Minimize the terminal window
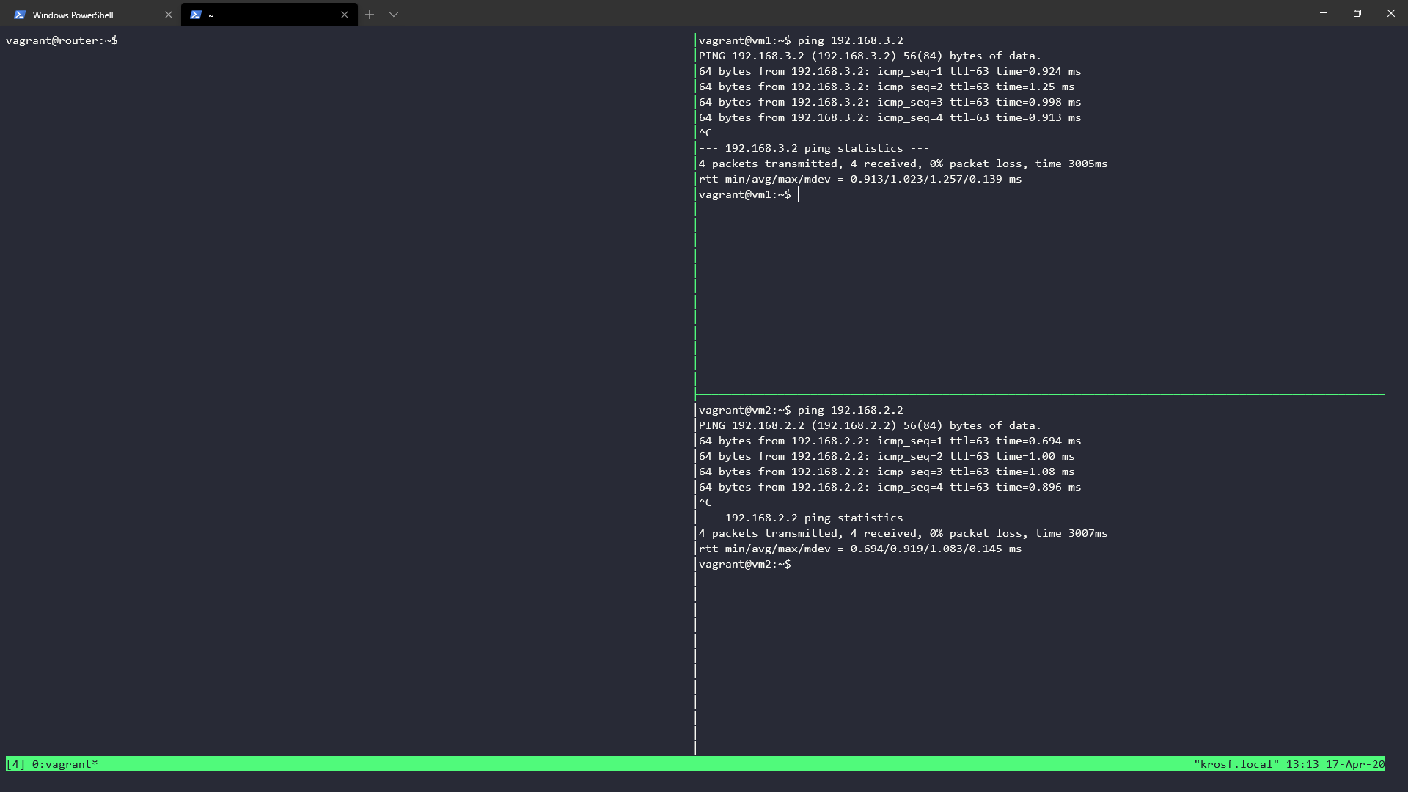The width and height of the screenshot is (1408, 792). (1324, 13)
